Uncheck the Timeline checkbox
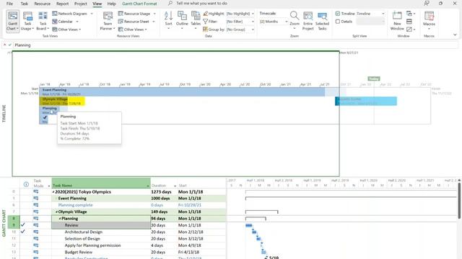The image size is (462, 259). (338, 14)
